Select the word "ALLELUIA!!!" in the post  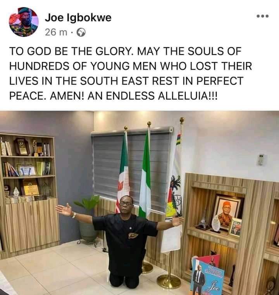tap(187, 96)
